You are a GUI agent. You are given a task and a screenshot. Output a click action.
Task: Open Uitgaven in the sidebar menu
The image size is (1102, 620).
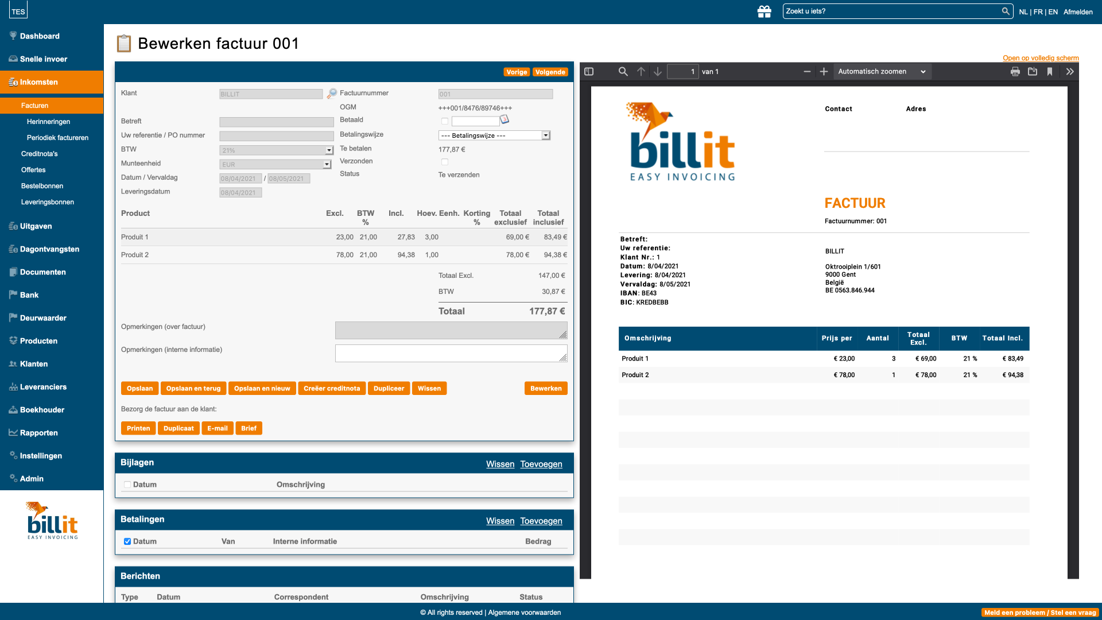pyautogui.click(x=36, y=226)
